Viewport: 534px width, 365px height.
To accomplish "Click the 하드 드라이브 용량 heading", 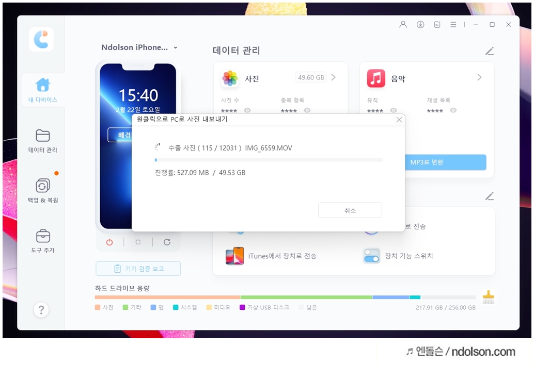I will pyautogui.click(x=122, y=288).
